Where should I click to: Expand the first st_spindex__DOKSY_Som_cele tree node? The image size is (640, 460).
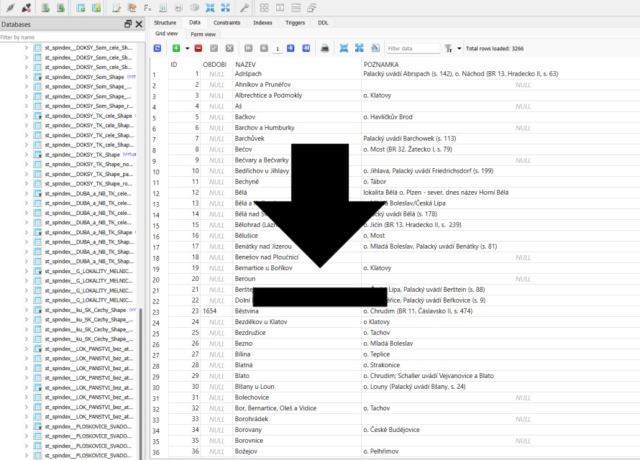[x=27, y=47]
